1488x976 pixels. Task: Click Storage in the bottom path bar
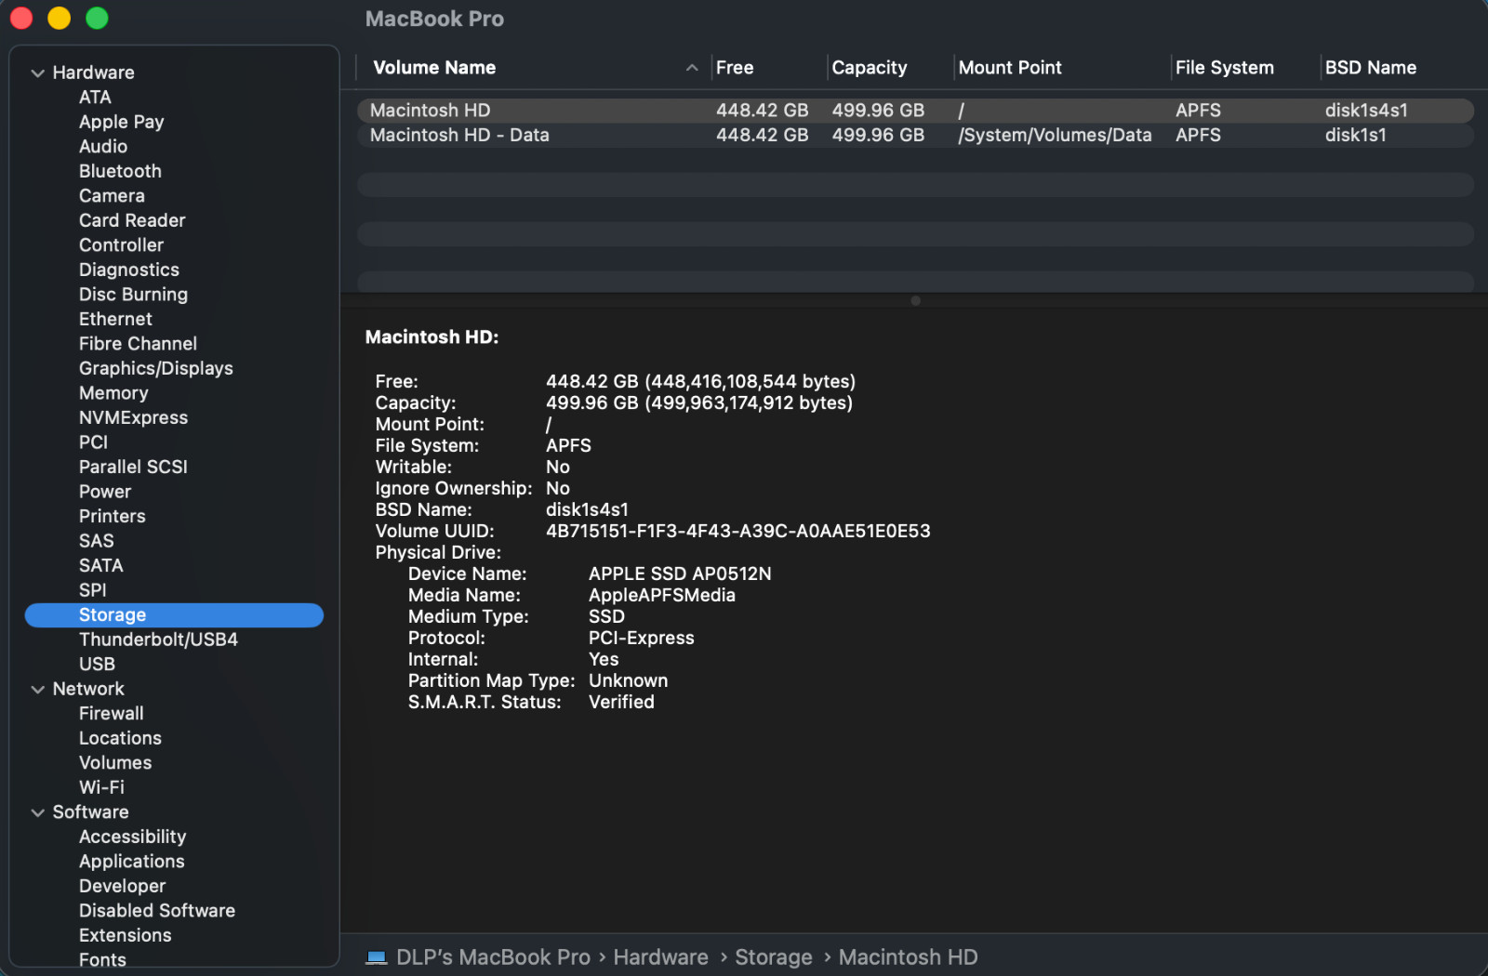pyautogui.click(x=773, y=957)
